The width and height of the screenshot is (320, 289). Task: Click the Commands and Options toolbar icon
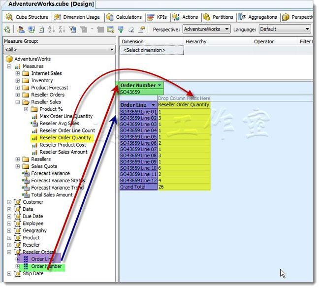point(141,30)
